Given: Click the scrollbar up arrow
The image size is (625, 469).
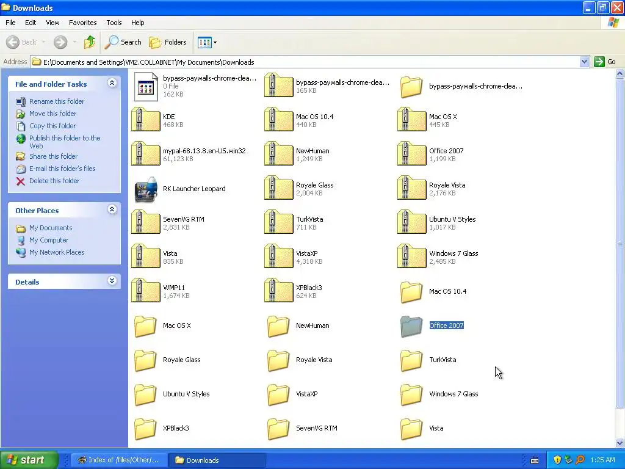Looking at the screenshot, I should tap(620, 73).
